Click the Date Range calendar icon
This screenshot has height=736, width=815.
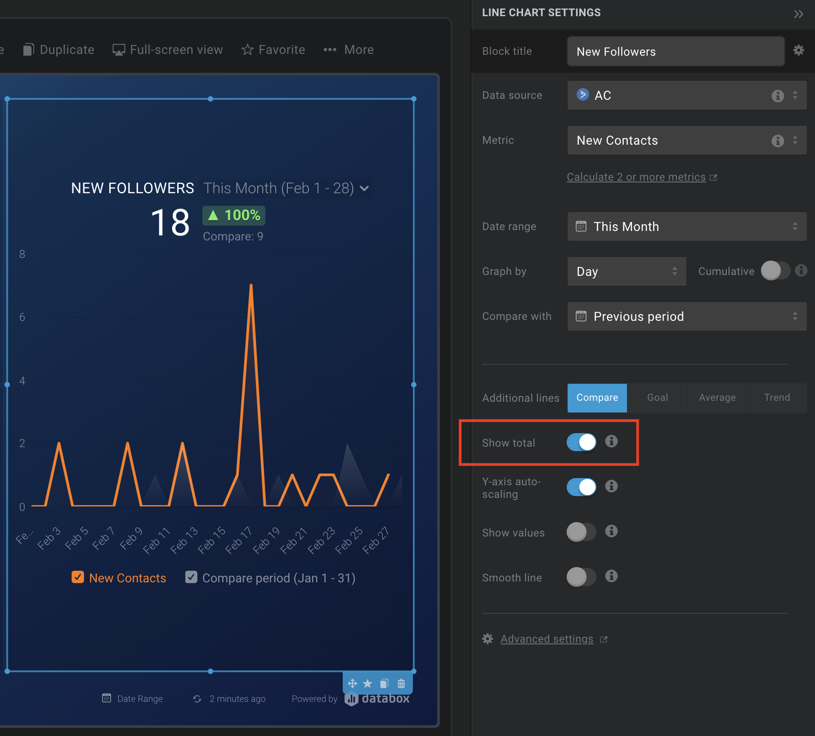107,698
